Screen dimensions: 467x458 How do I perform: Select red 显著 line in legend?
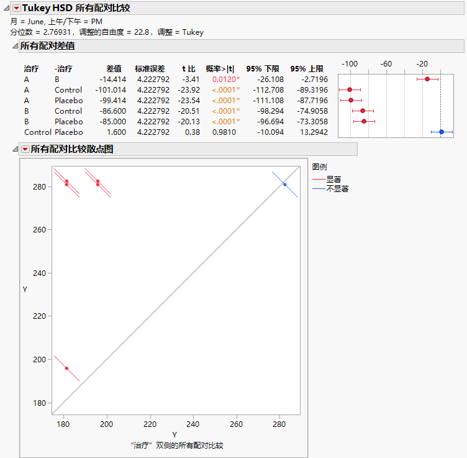[319, 180]
